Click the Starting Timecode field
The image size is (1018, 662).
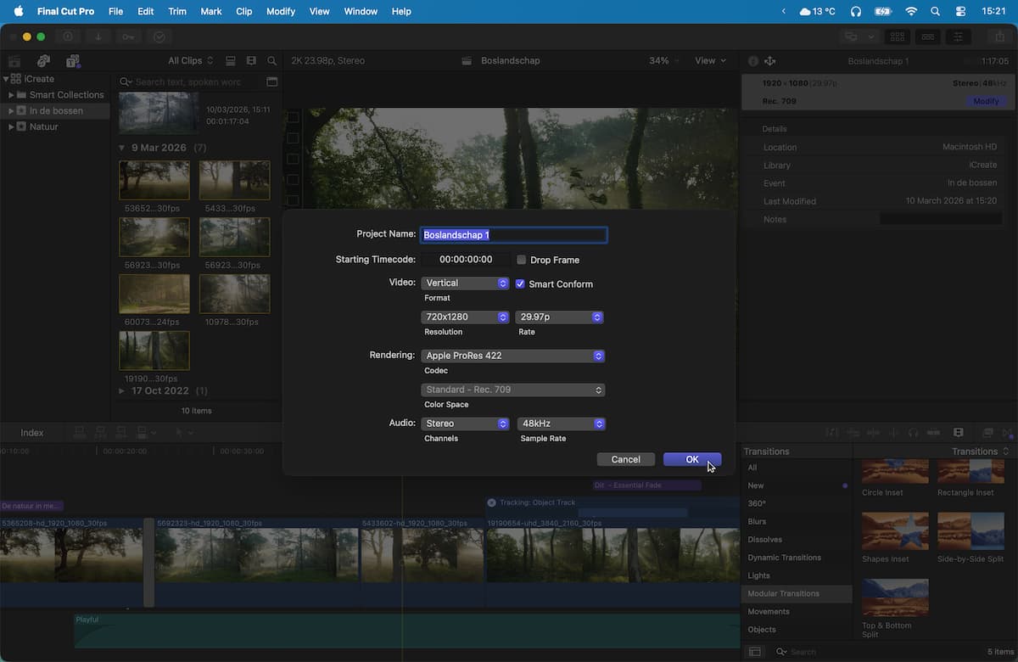[x=466, y=260]
